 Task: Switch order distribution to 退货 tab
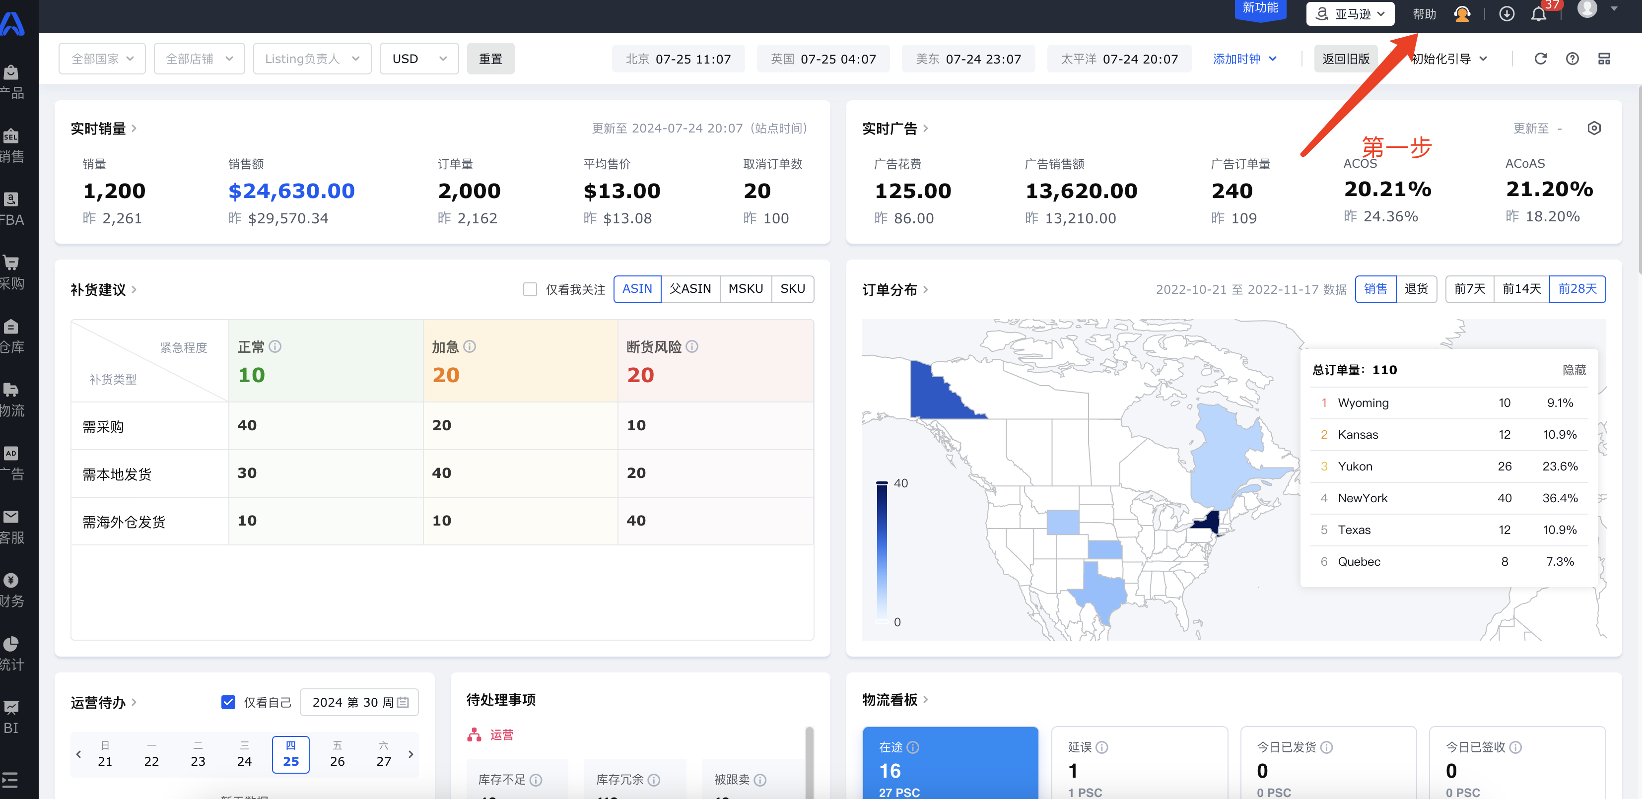[x=1416, y=289]
